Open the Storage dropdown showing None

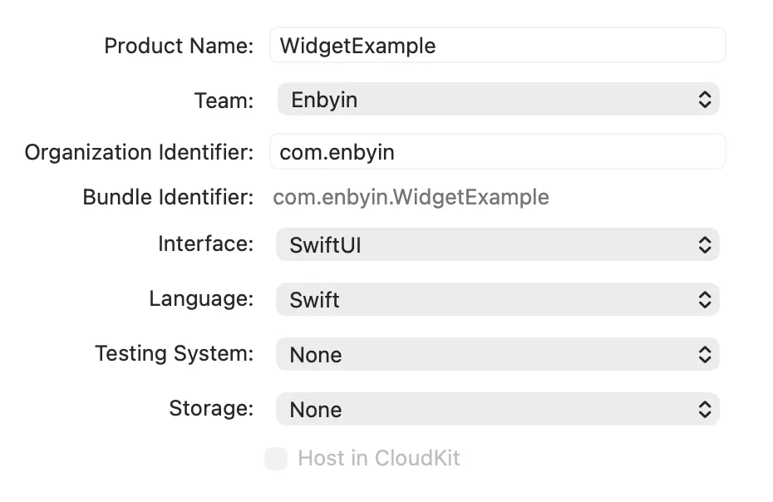click(497, 409)
